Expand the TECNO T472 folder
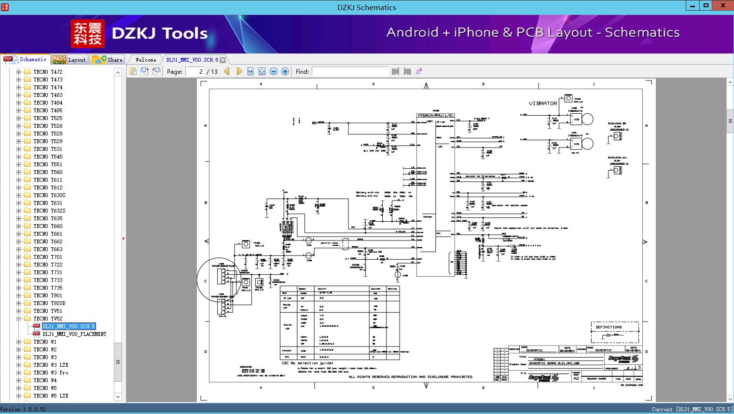 (18, 72)
